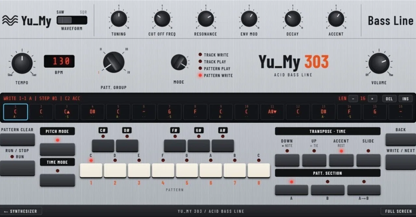The height and width of the screenshot is (217, 416).
Task: Select Pattern Play mode
Action: [214, 68]
